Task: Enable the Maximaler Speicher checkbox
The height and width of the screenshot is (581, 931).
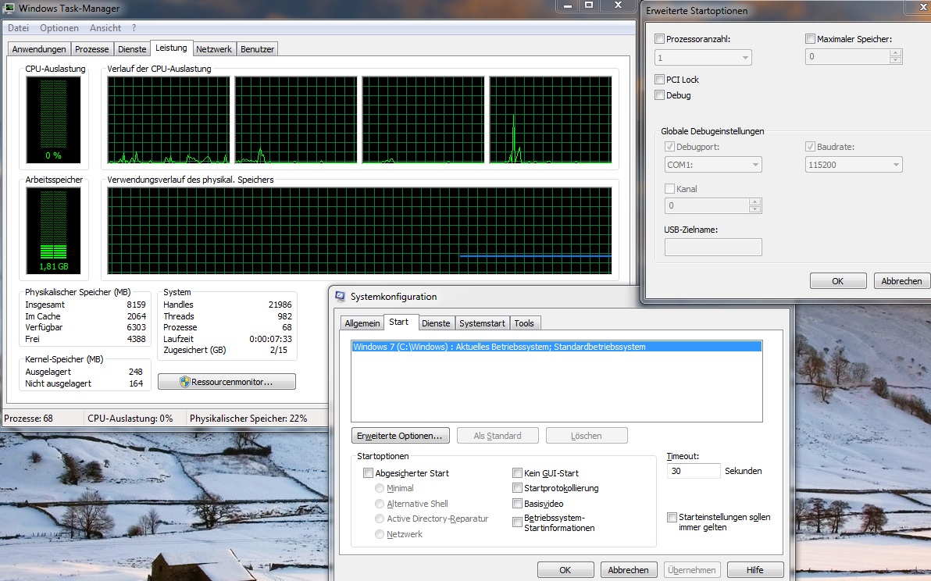Action: (x=810, y=38)
